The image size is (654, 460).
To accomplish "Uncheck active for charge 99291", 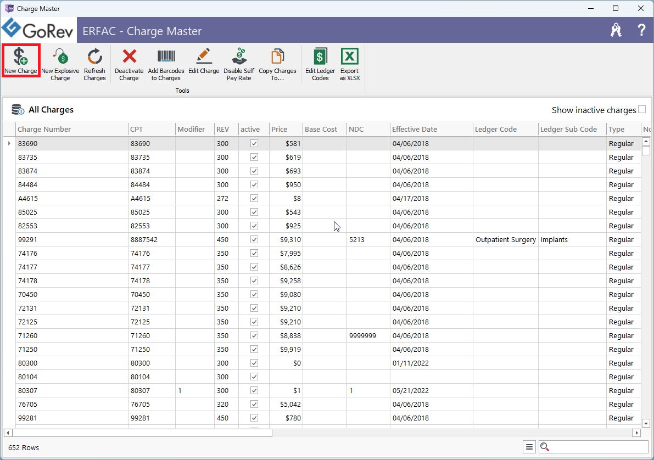I will [254, 239].
